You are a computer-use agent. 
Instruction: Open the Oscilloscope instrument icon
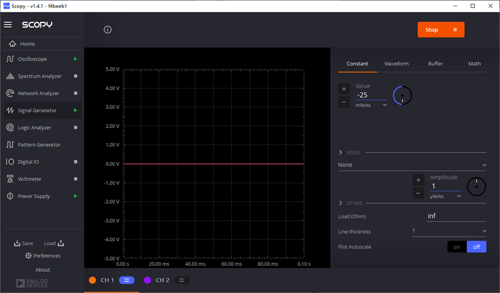[x=10, y=59]
